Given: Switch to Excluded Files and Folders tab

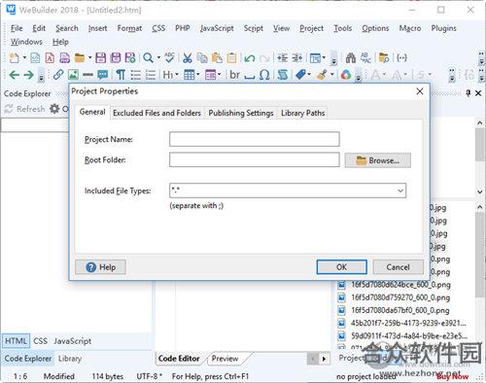Looking at the screenshot, I should [x=156, y=113].
